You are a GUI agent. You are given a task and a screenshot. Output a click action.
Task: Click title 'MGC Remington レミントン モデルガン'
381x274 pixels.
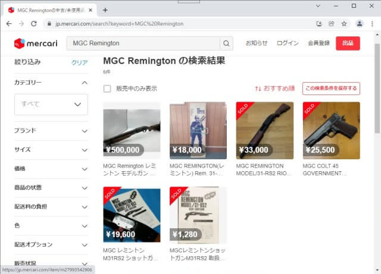130,169
